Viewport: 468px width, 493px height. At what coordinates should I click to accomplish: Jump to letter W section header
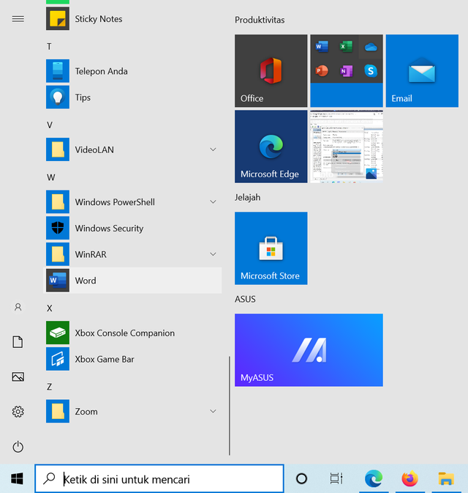[51, 178]
